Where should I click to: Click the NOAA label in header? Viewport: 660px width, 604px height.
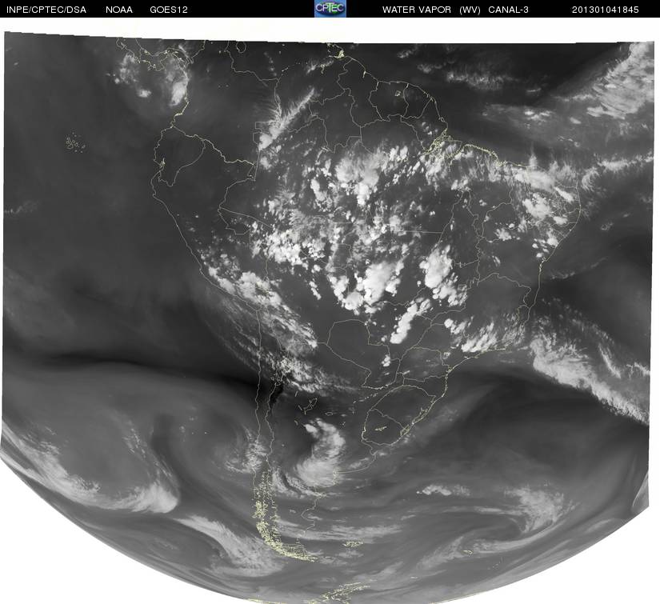point(119,10)
